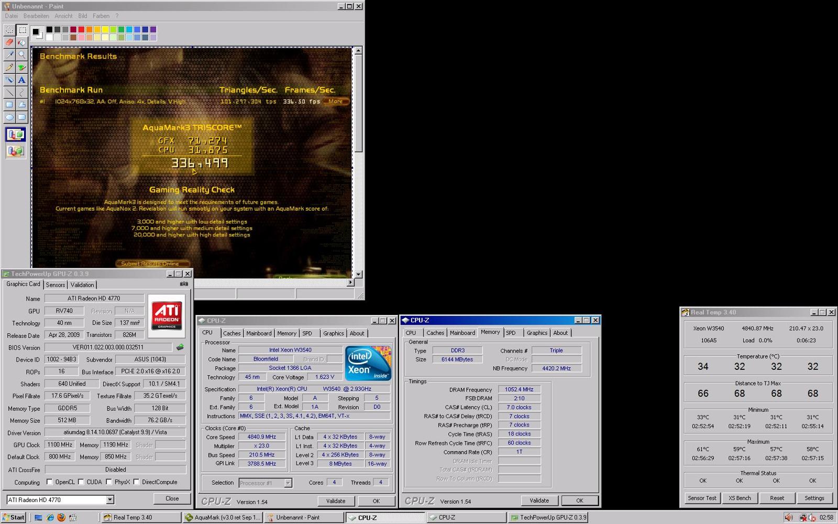The image size is (838, 524).
Task: Open the Farben menu in Paint
Action: pyautogui.click(x=101, y=16)
